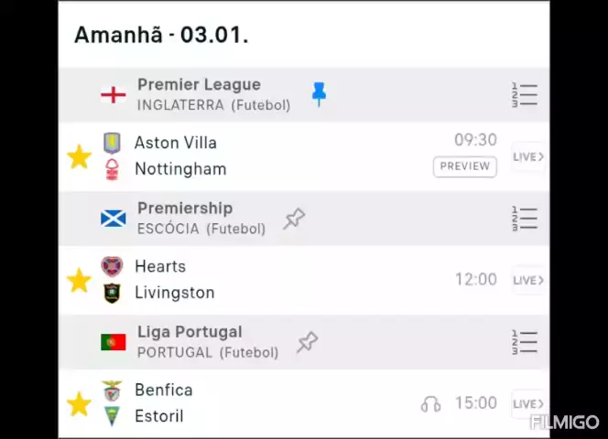This screenshot has height=439, width=608.
Task: Pin the Liga Portugal league
Action: 307,342
